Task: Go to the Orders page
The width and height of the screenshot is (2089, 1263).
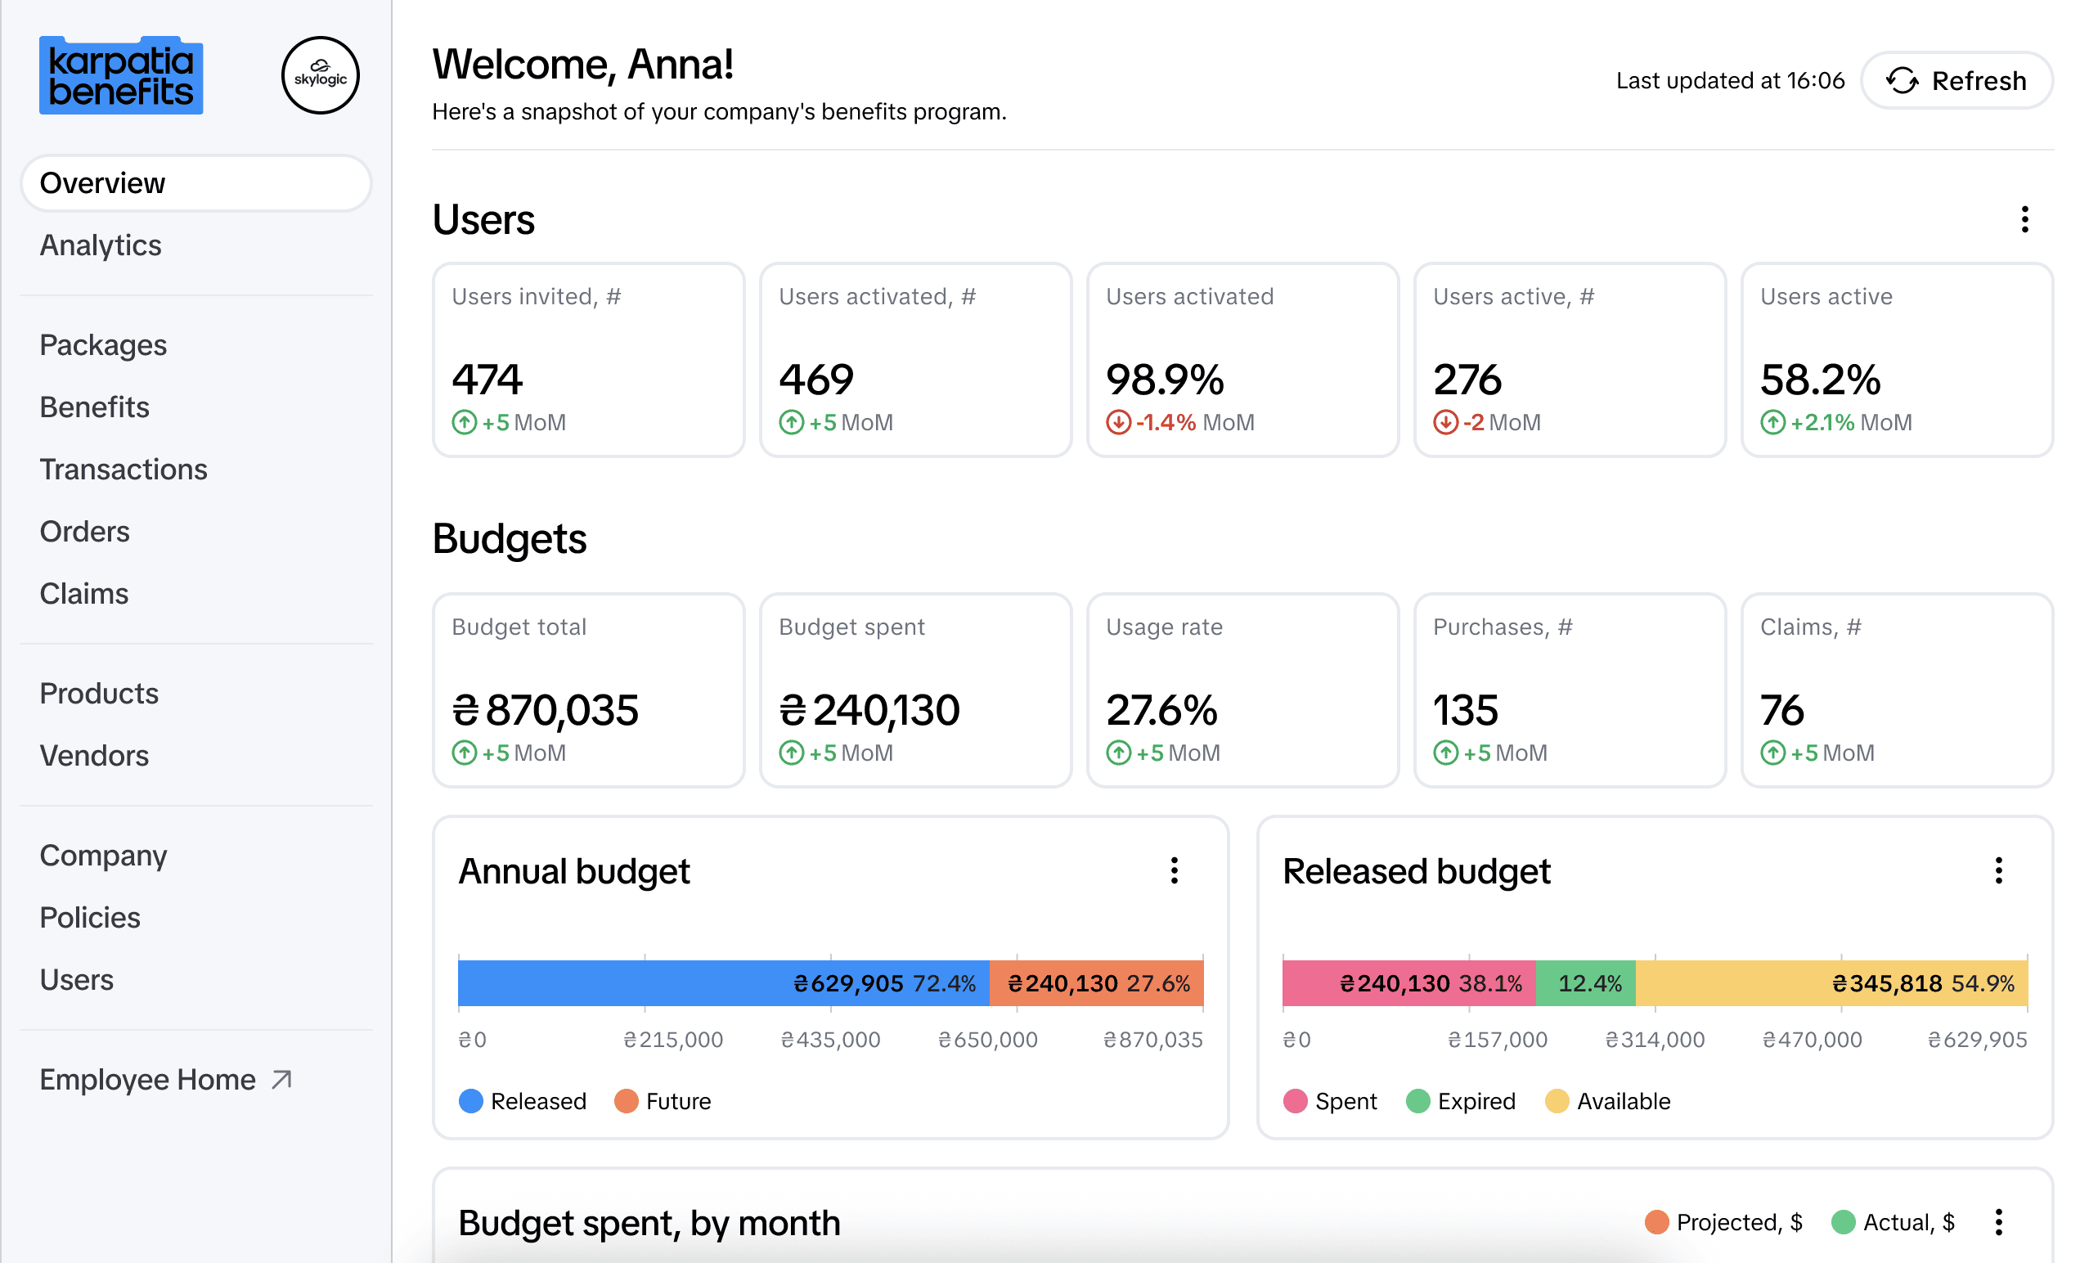Action: (x=85, y=532)
